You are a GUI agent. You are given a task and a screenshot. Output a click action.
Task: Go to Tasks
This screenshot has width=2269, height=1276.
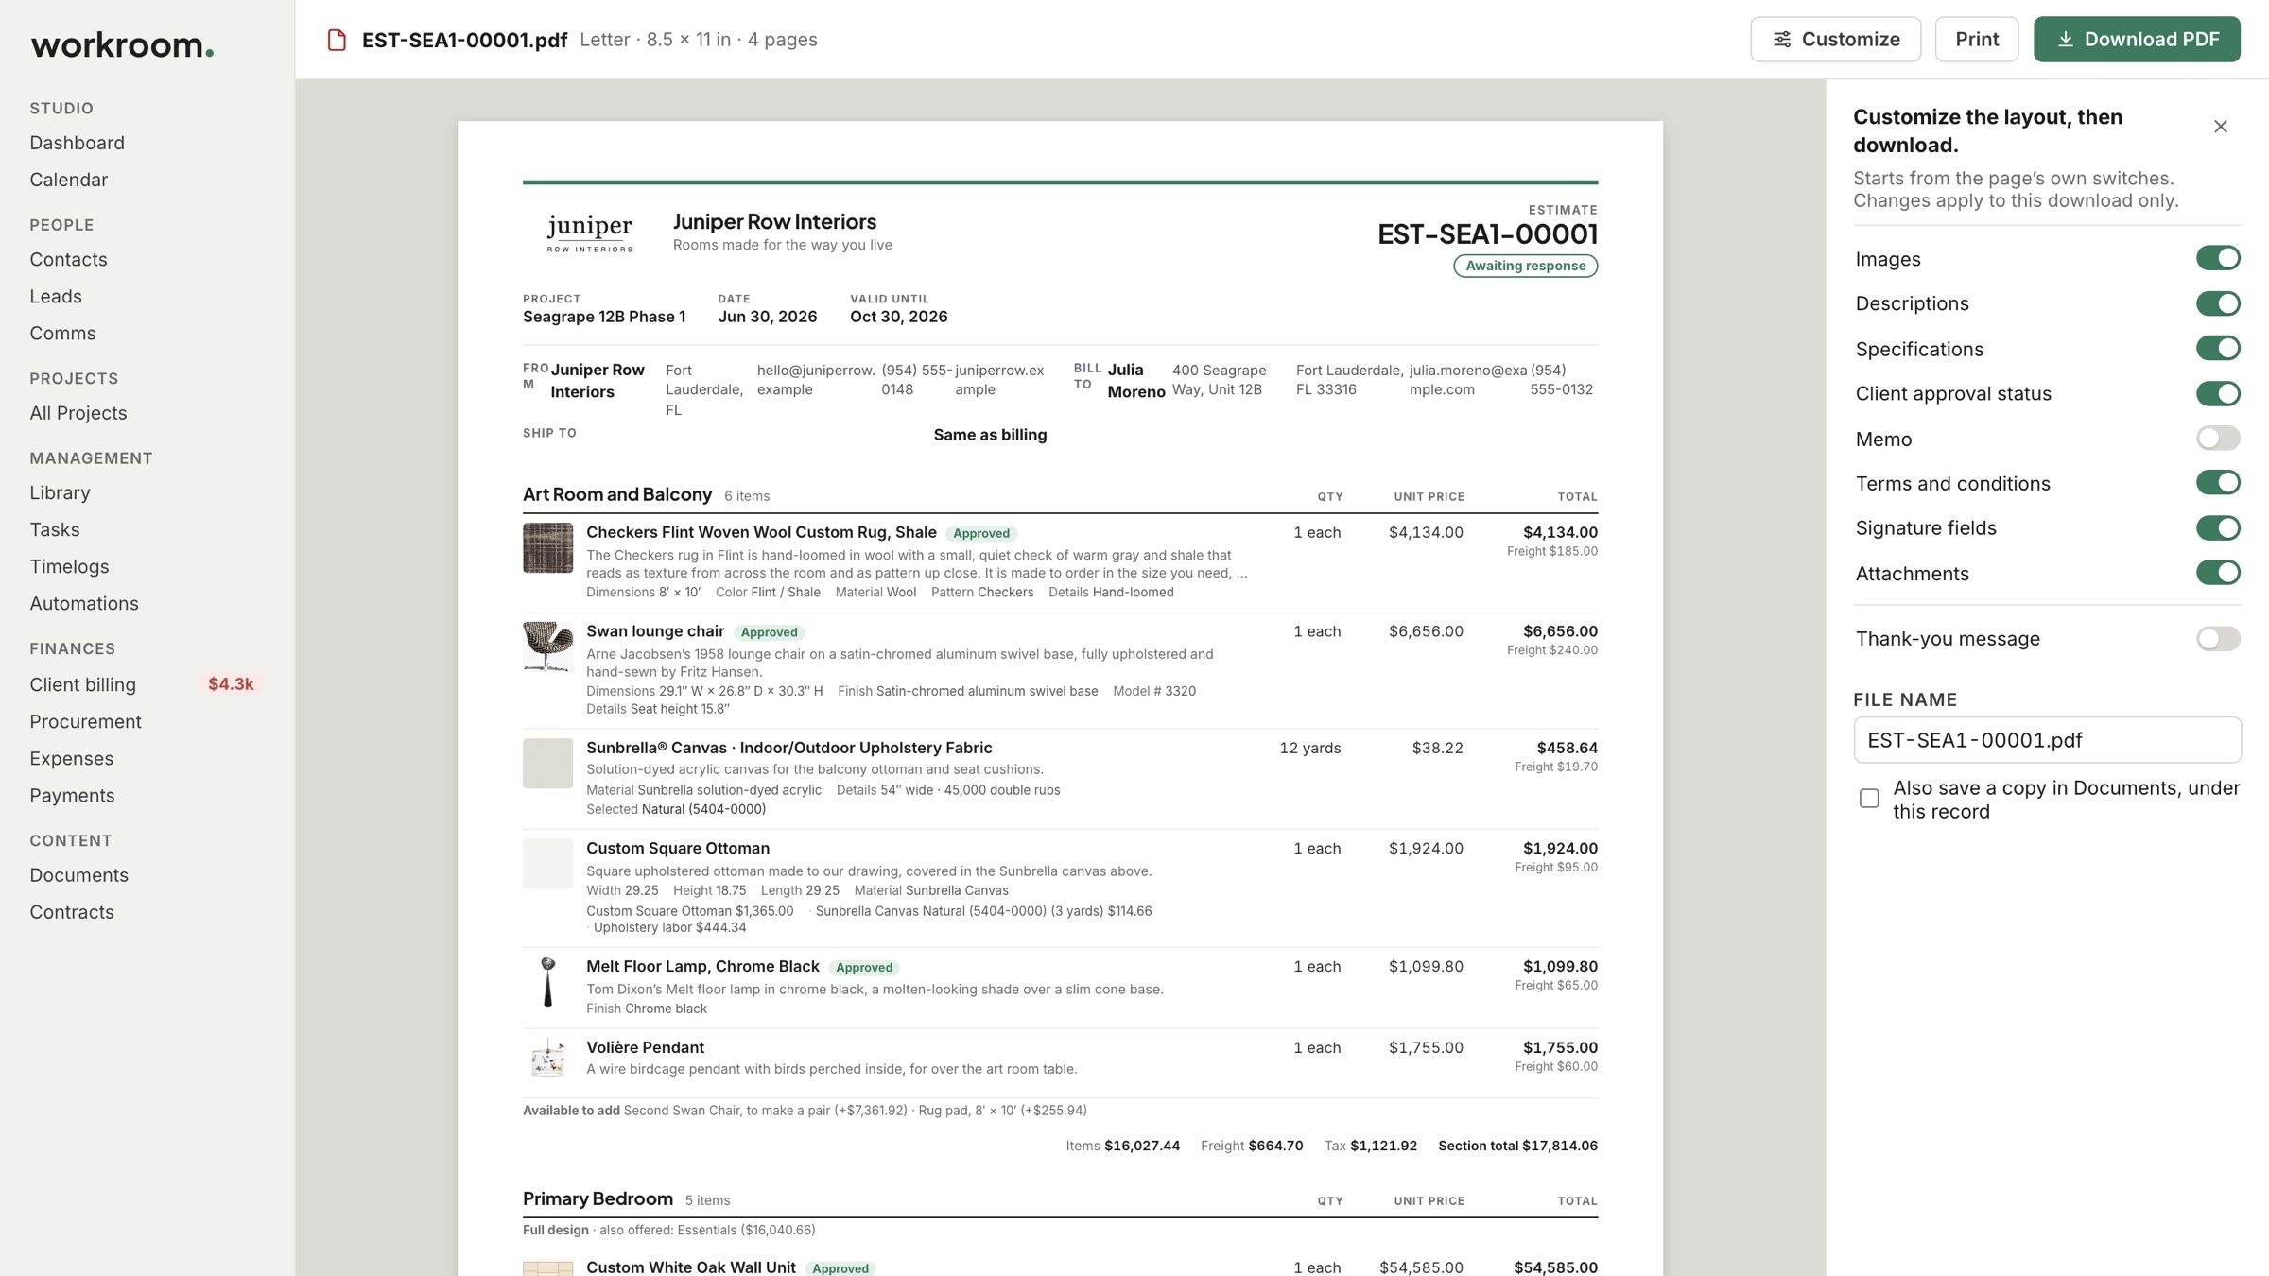pyautogui.click(x=54, y=529)
